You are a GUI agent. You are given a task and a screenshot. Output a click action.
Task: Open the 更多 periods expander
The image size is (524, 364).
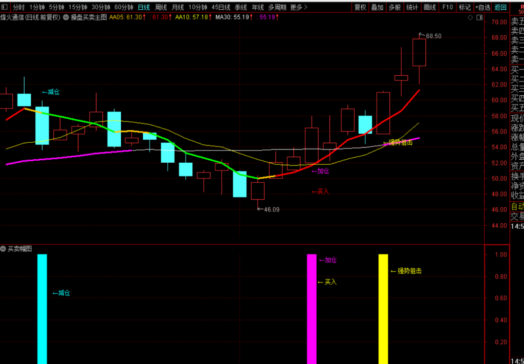(298, 7)
